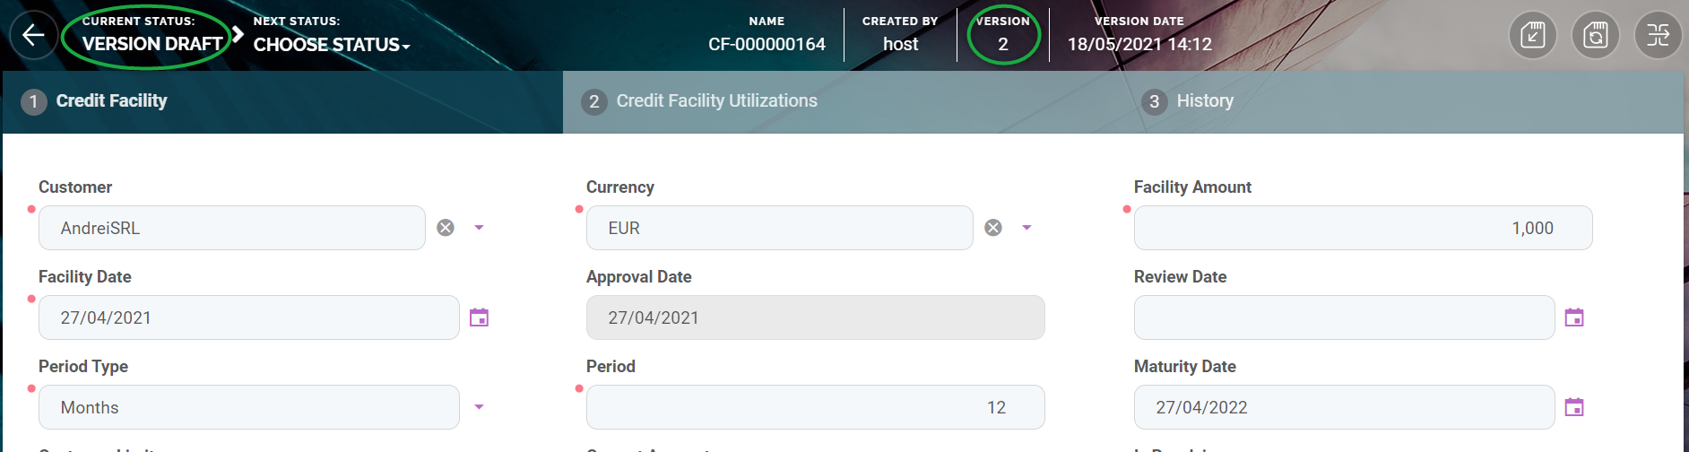Expand the Currency dropdown arrow
Image resolution: width=1689 pixels, height=452 pixels.
(x=1027, y=228)
